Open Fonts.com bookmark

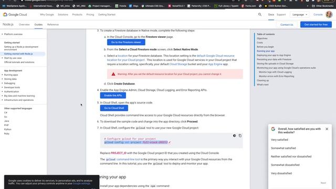[x=248, y=6]
